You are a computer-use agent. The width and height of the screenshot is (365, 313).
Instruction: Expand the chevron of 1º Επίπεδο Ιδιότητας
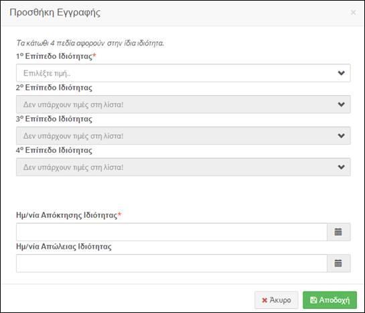click(342, 73)
